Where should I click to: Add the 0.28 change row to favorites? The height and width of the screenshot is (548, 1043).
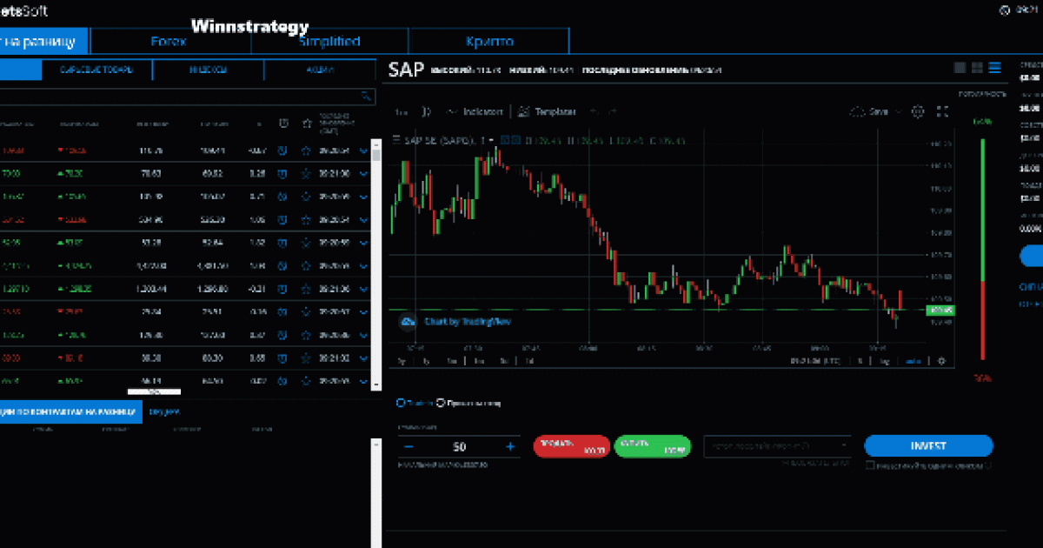pyautogui.click(x=305, y=174)
